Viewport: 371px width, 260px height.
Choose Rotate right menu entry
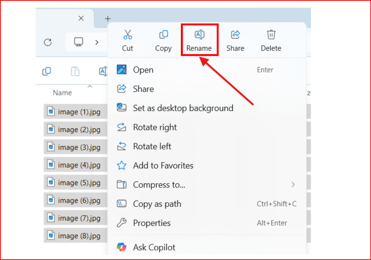155,127
